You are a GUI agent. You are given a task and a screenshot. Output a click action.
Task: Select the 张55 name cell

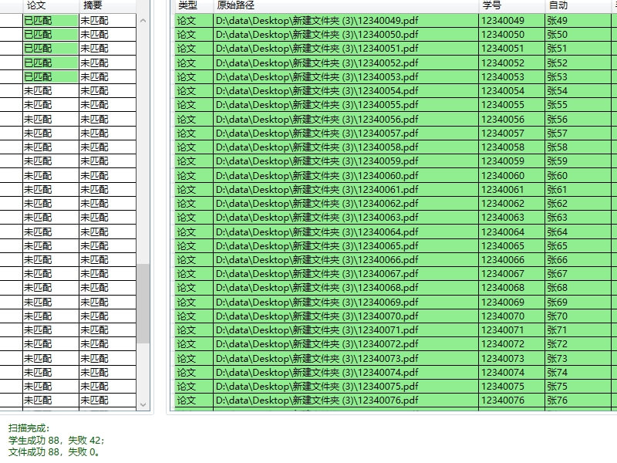(557, 105)
